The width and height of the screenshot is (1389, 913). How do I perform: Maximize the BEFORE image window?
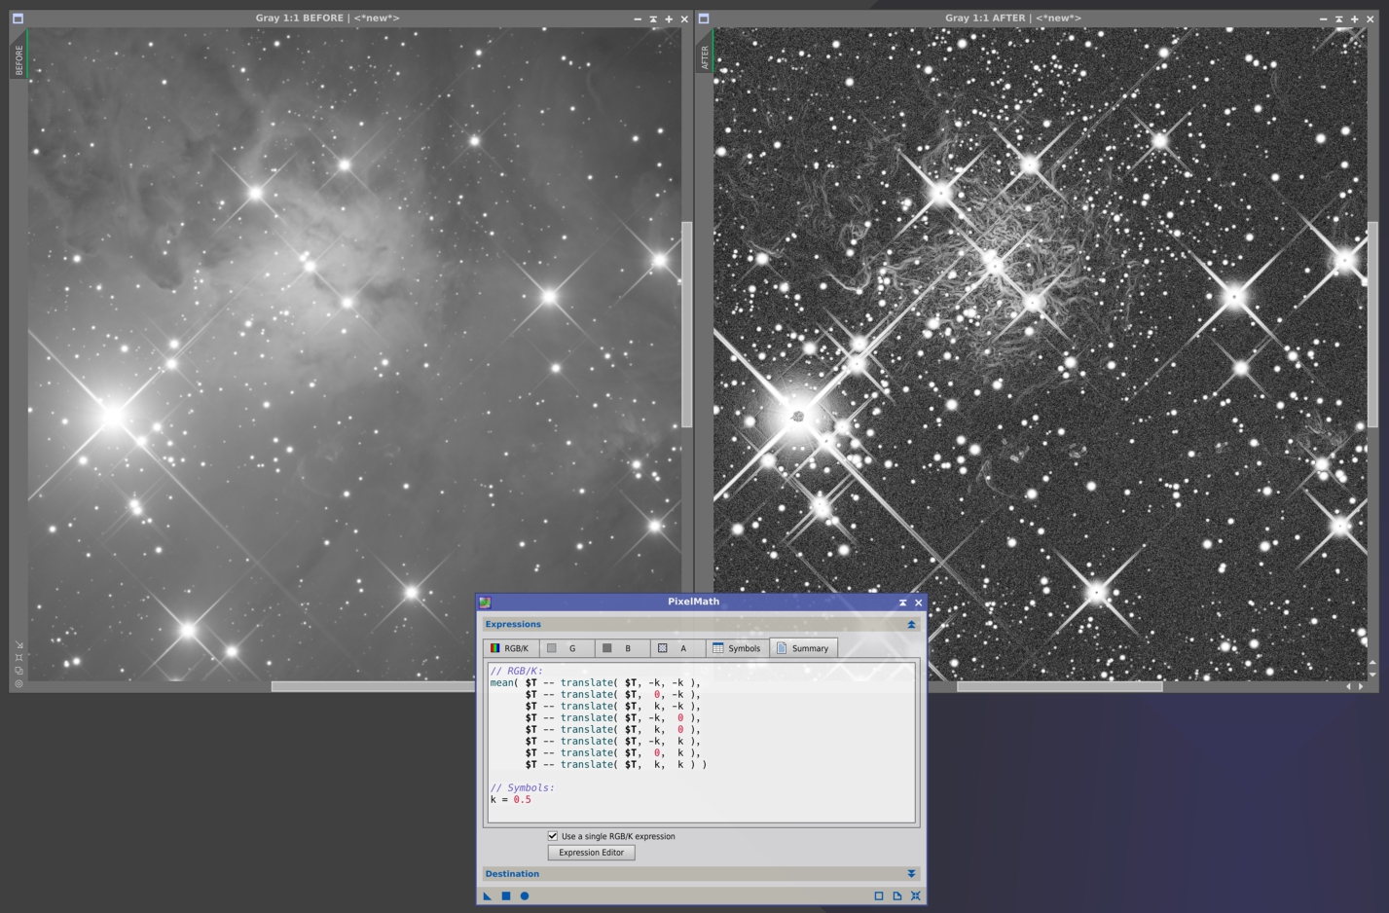tap(669, 18)
